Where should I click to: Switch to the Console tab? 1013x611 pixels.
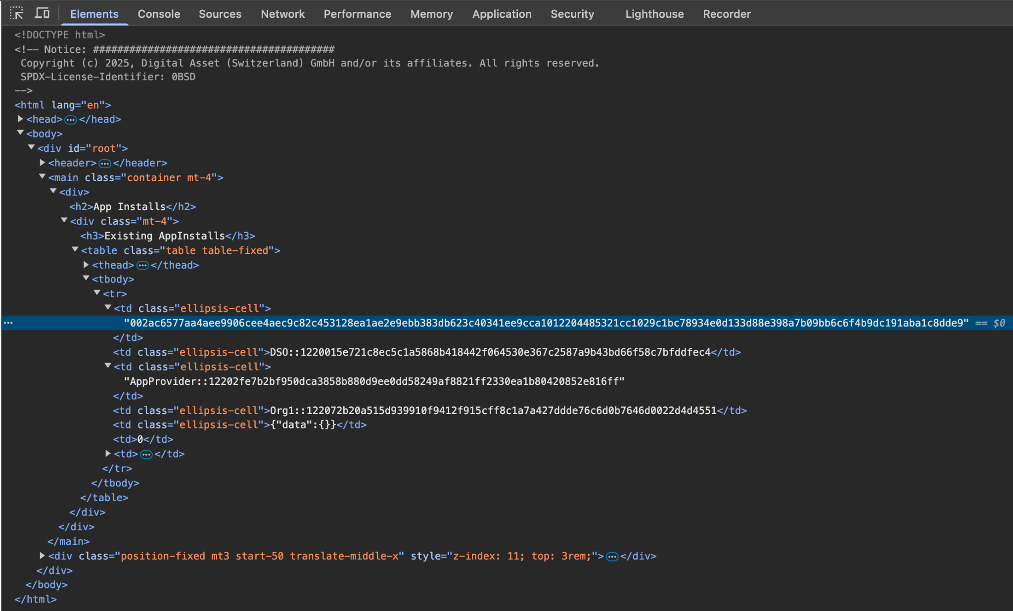(159, 14)
